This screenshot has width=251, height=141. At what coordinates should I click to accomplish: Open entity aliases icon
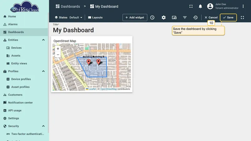tap(174, 18)
